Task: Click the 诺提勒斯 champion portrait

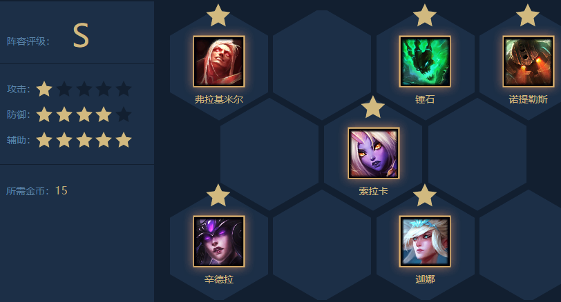Action: [x=528, y=61]
